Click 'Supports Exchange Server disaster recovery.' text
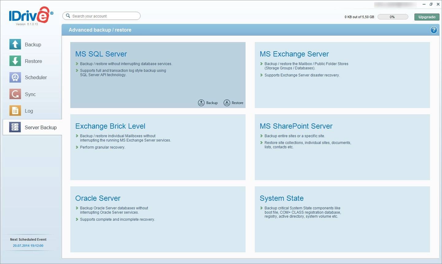 [302, 75]
